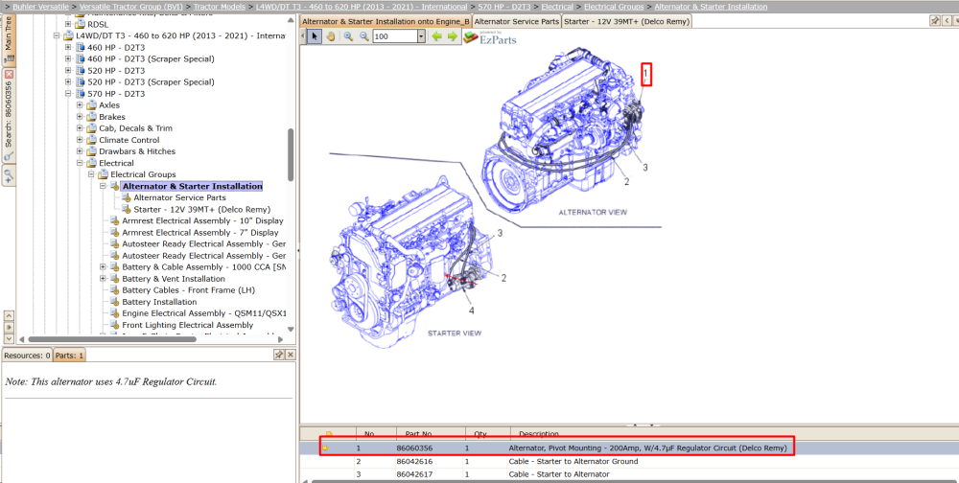Collapse the Electrical folder

pos(80,163)
